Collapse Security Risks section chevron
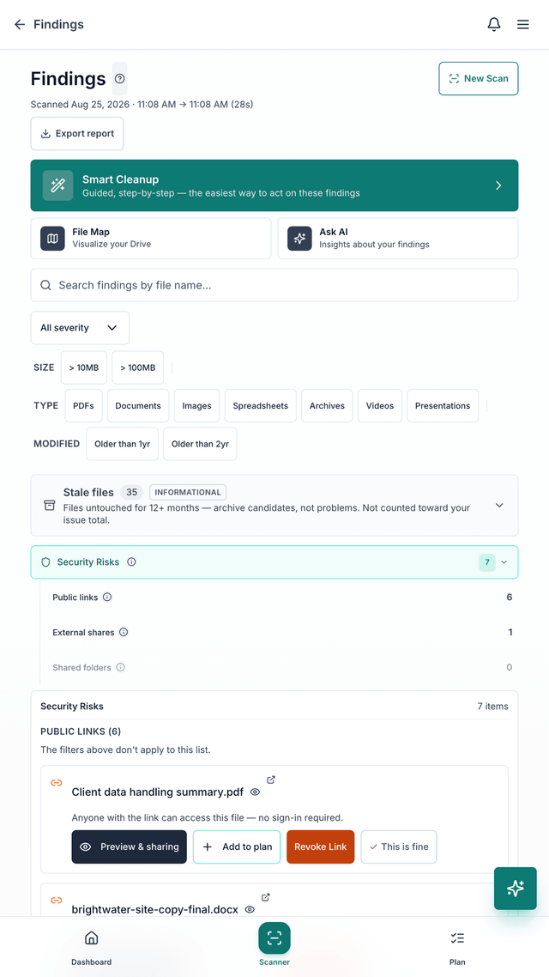The height and width of the screenshot is (977, 549). tap(504, 562)
